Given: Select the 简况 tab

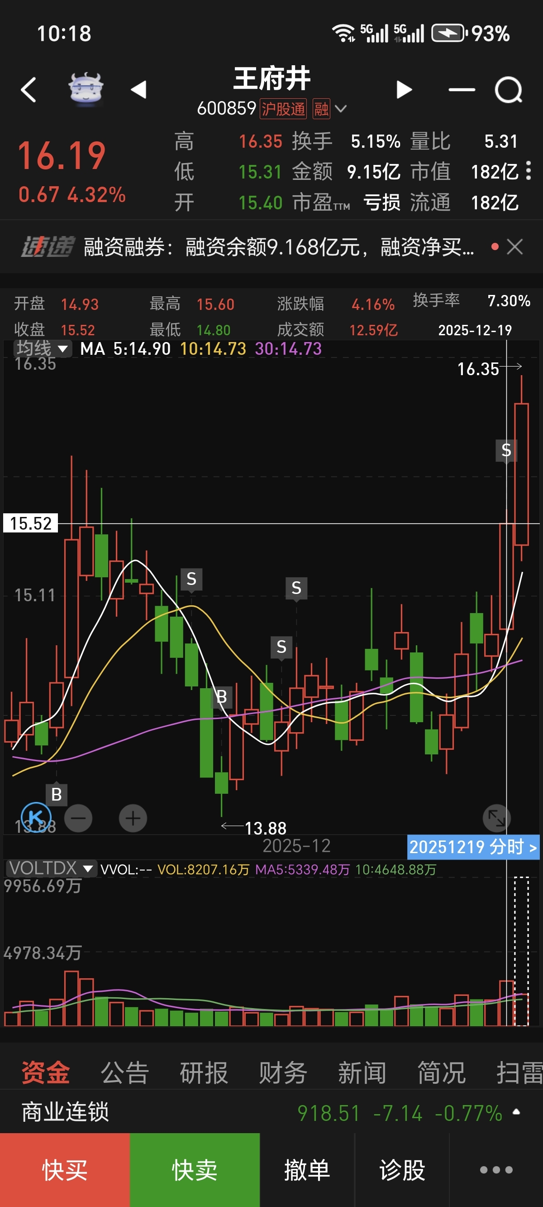Looking at the screenshot, I should [441, 1072].
